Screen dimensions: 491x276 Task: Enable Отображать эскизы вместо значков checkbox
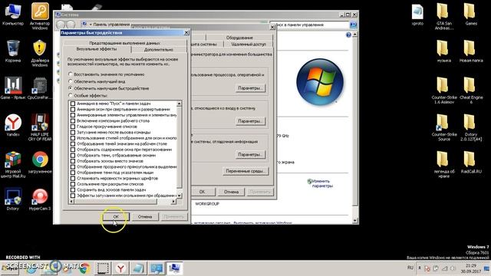coord(73,161)
